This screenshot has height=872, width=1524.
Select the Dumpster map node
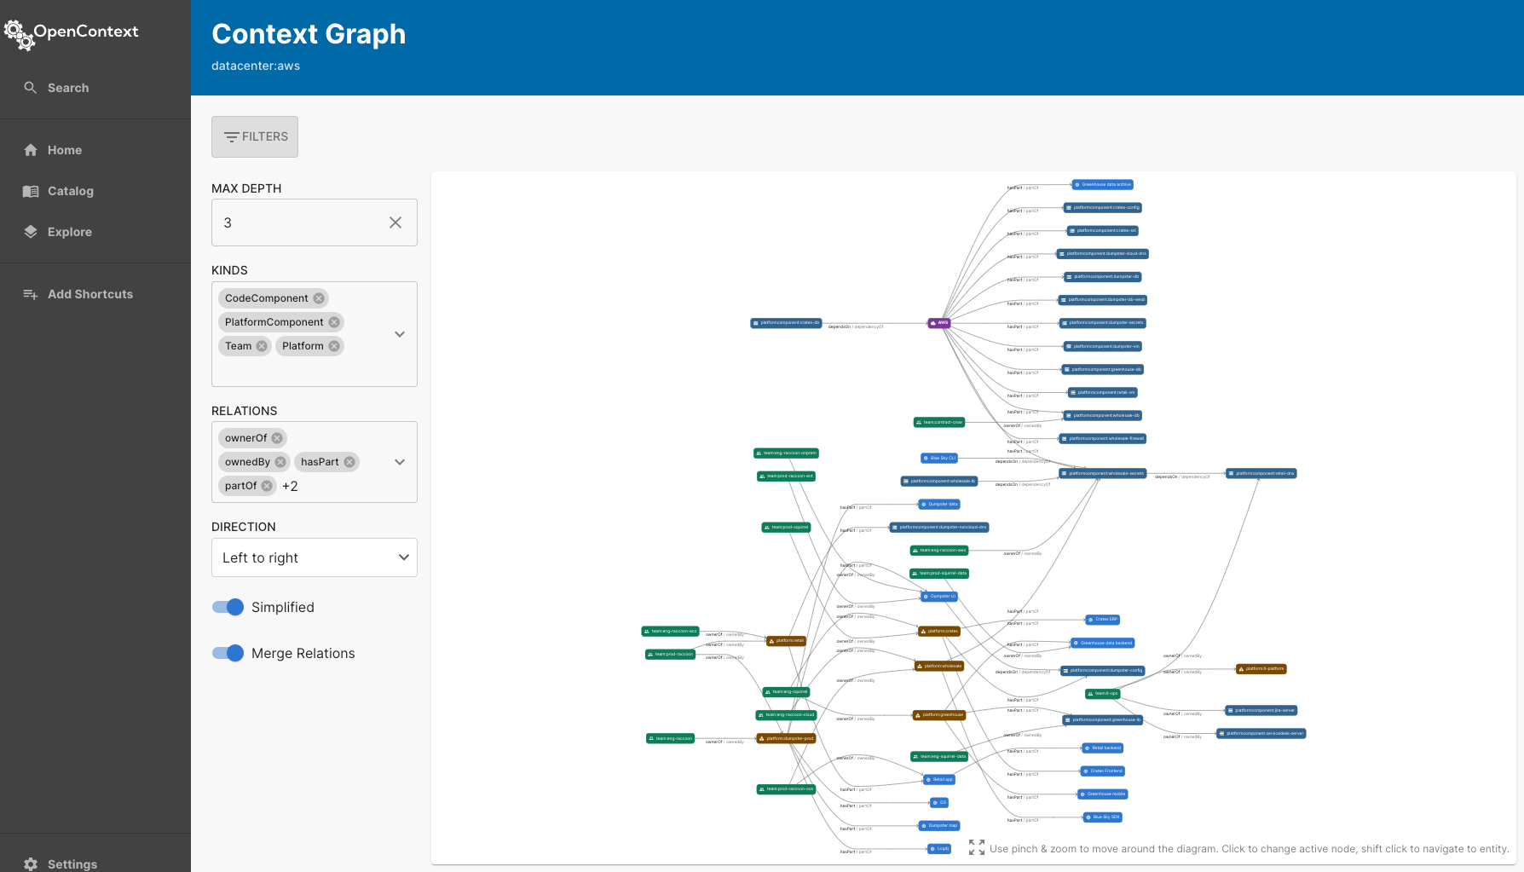(939, 826)
